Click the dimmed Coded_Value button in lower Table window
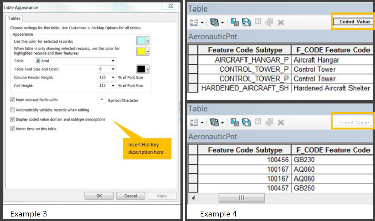The height and width of the screenshot is (221, 375). tap(353, 122)
